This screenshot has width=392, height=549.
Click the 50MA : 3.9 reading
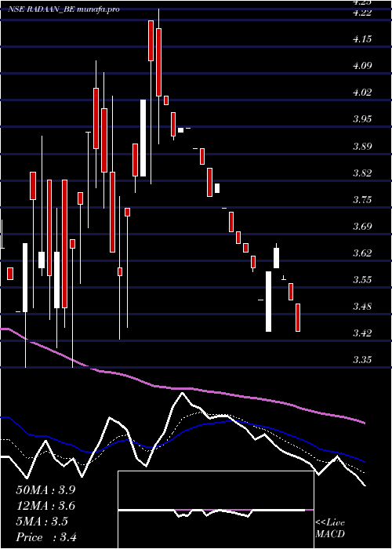pos(45,490)
